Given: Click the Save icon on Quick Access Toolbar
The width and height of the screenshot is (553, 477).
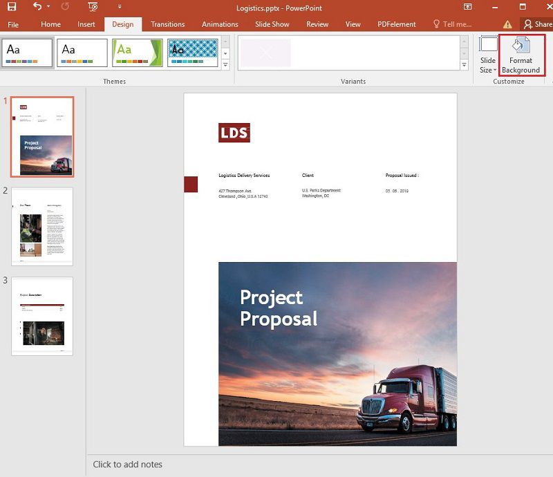Looking at the screenshot, I should [12, 6].
